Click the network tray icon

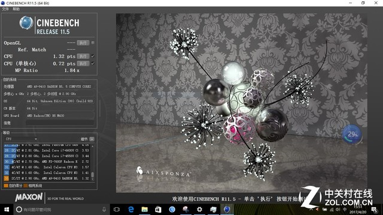[x=332, y=210]
